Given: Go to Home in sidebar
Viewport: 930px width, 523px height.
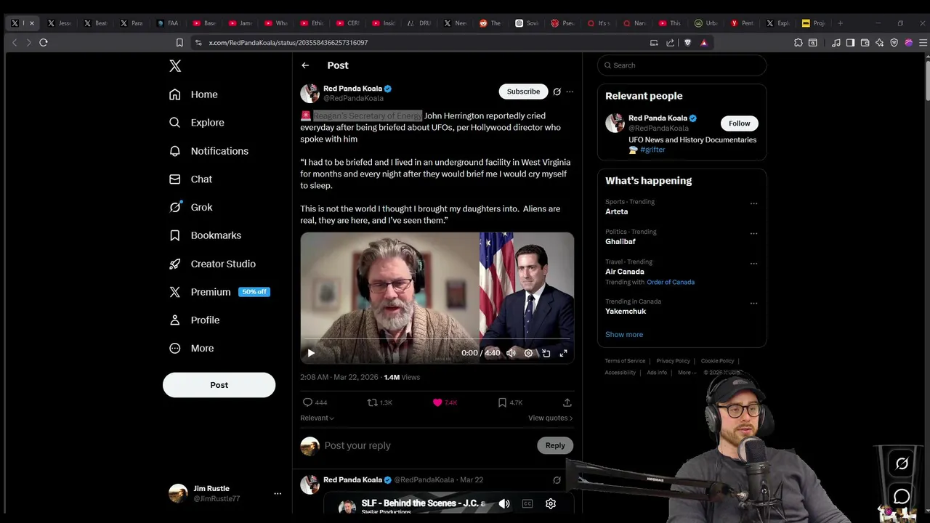Looking at the screenshot, I should pos(193,94).
